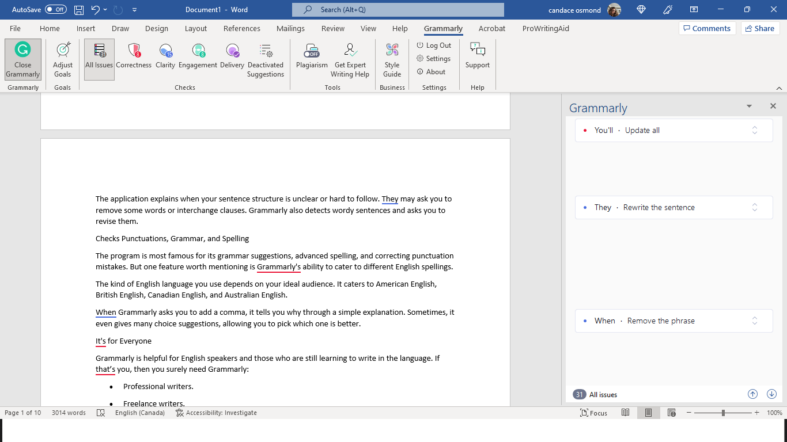Click the Comments button
This screenshot has width=787, height=442.
(x=706, y=29)
